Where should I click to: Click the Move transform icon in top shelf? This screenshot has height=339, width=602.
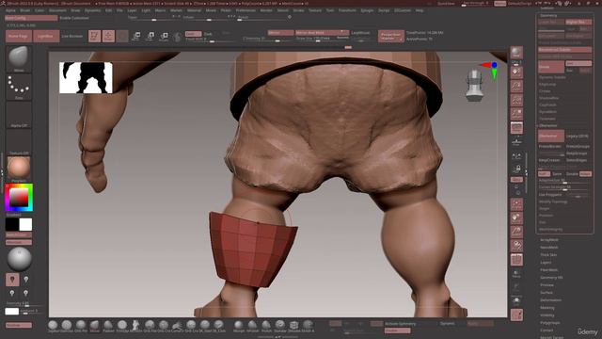coord(135,36)
